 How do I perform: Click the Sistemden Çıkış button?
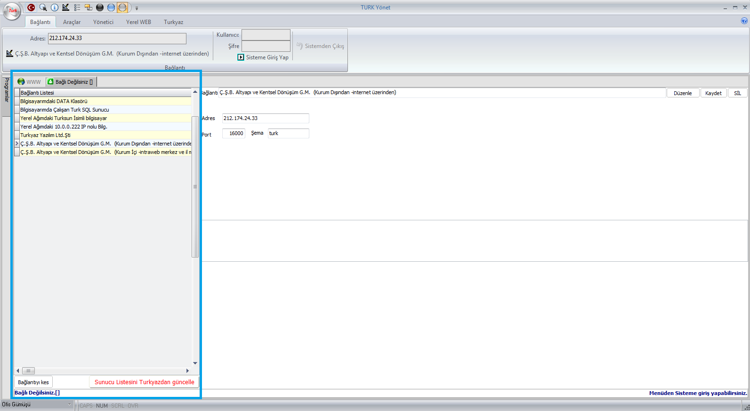[x=320, y=46]
